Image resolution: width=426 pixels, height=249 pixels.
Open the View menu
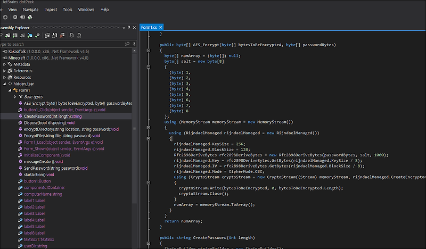click(12, 10)
